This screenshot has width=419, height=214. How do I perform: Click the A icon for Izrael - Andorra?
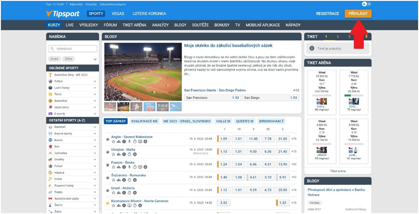click(x=135, y=193)
